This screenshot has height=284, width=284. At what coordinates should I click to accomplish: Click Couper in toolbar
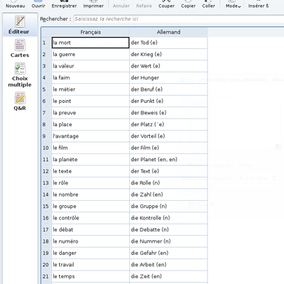click(166, 4)
